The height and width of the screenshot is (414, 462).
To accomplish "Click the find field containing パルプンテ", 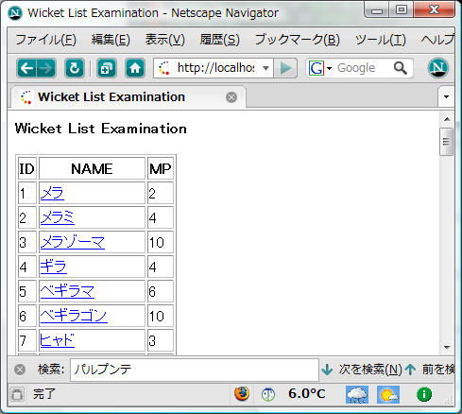I will point(195,370).
